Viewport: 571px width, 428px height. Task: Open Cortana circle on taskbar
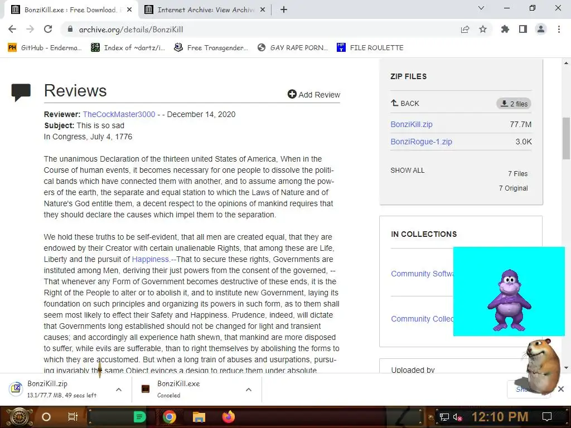46,417
